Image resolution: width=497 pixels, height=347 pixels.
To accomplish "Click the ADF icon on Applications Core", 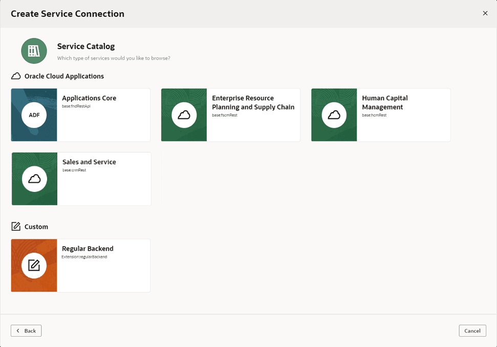I will coord(34,115).
